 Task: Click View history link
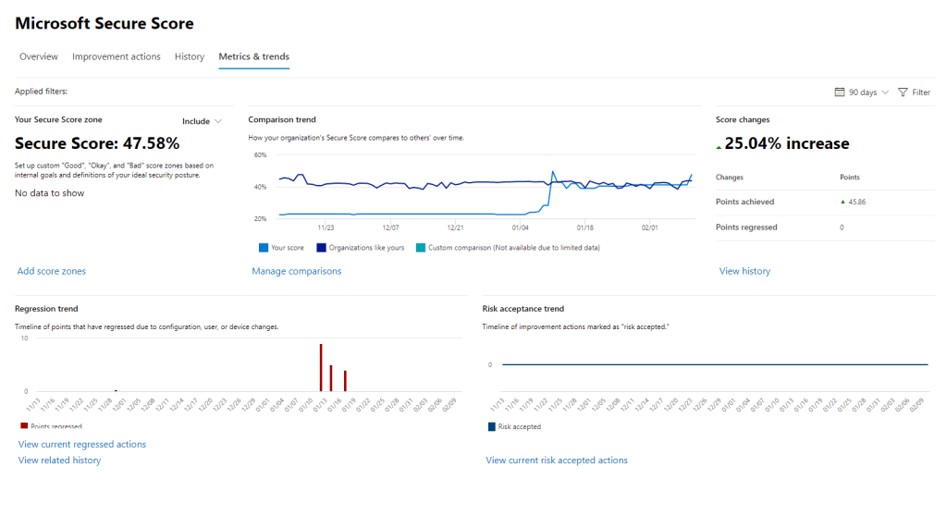point(744,271)
